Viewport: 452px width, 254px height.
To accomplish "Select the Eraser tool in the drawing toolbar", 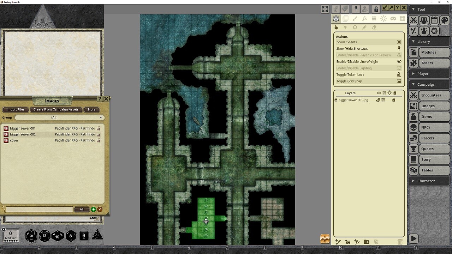I will point(374,27).
